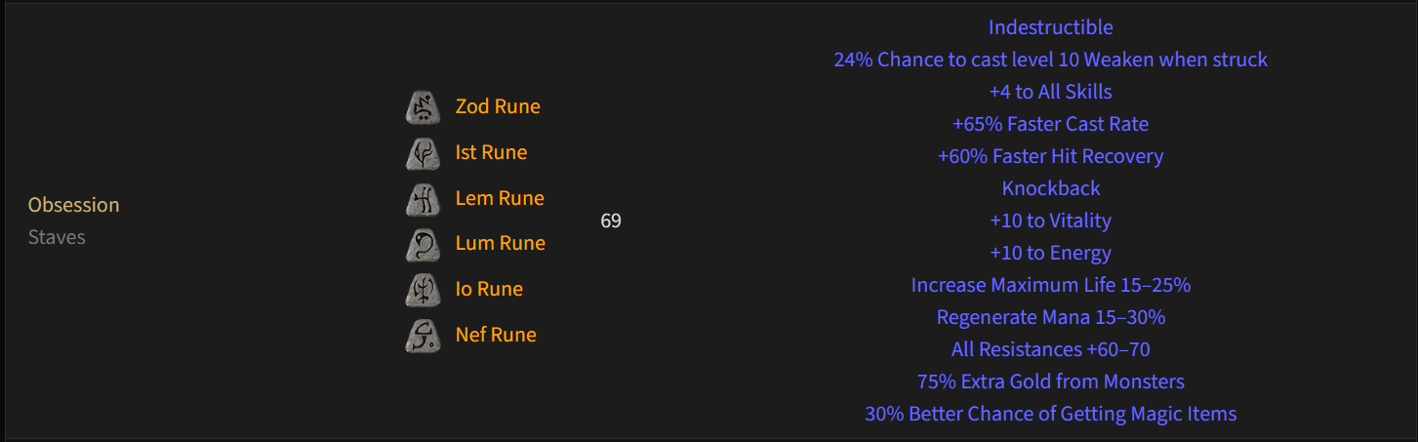
Task: Click the +4 to All Skills stat
Action: click(1051, 92)
